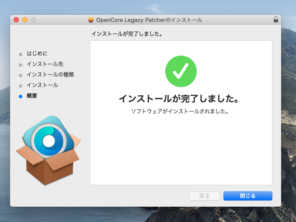Screen dimensions: 296x222
Task: Click the padlock icon in title bar
Action: [x=275, y=20]
